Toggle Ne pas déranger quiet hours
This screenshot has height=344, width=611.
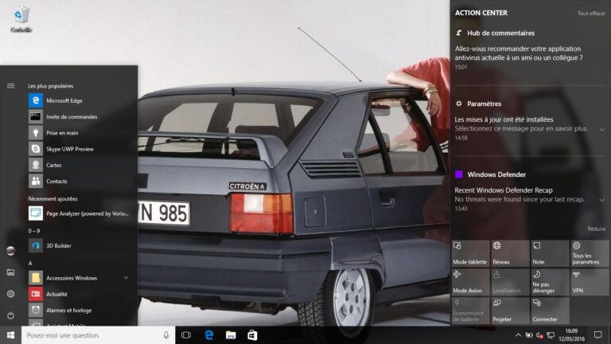click(550, 282)
